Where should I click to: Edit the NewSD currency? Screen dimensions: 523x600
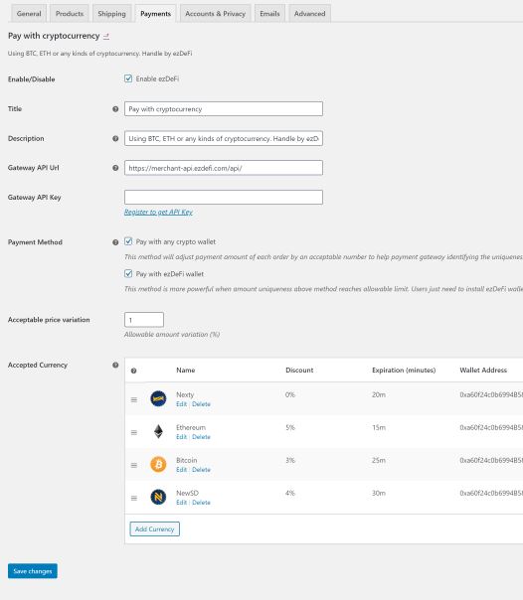pos(182,503)
